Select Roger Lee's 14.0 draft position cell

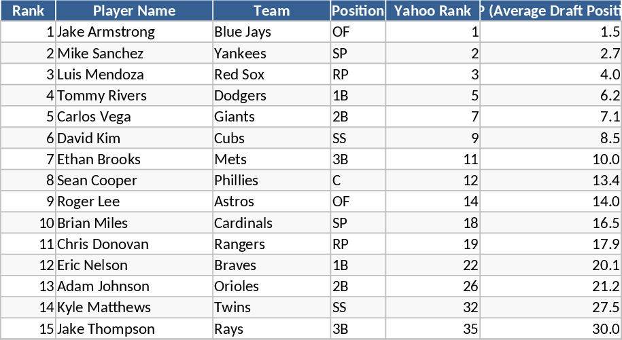550,202
